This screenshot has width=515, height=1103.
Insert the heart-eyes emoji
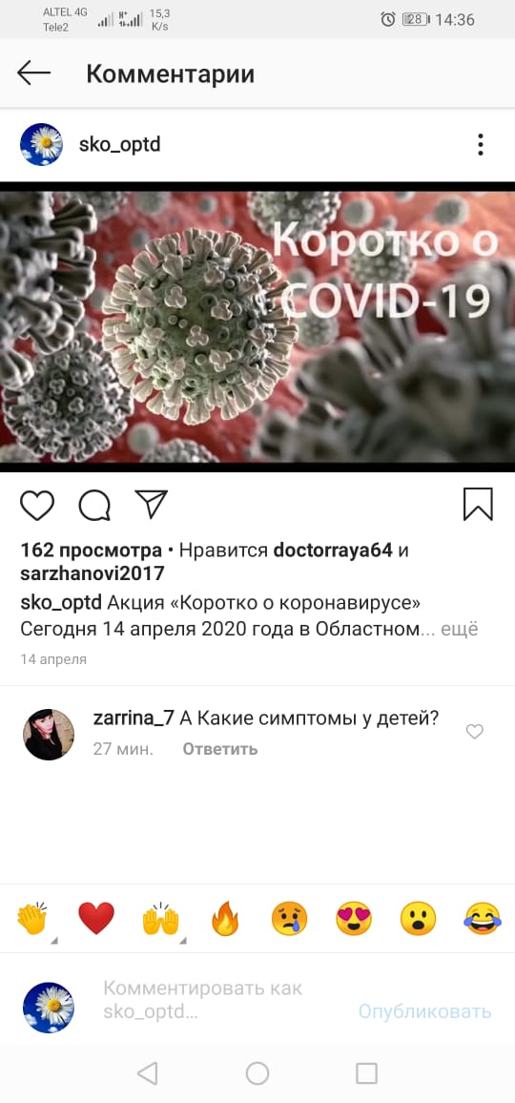[353, 918]
